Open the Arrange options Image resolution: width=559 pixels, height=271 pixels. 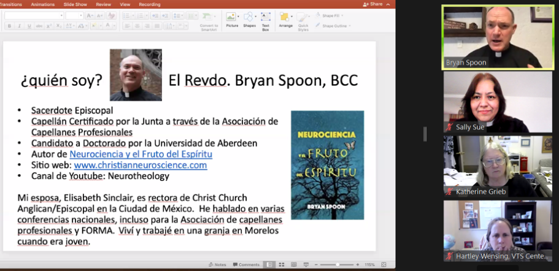point(285,19)
